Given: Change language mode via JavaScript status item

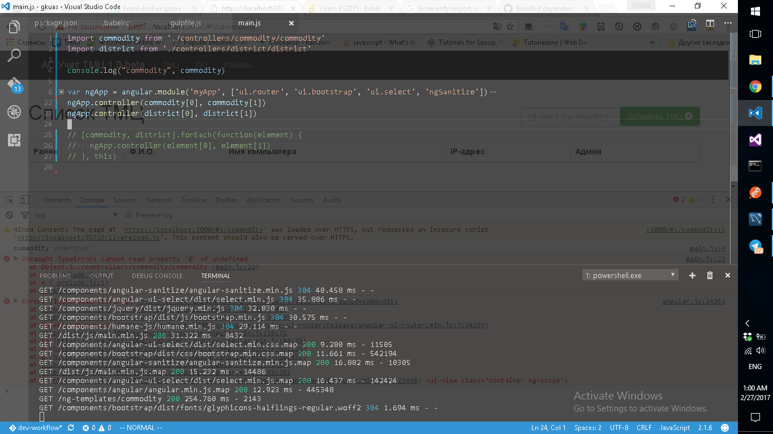Looking at the screenshot, I should [675, 428].
